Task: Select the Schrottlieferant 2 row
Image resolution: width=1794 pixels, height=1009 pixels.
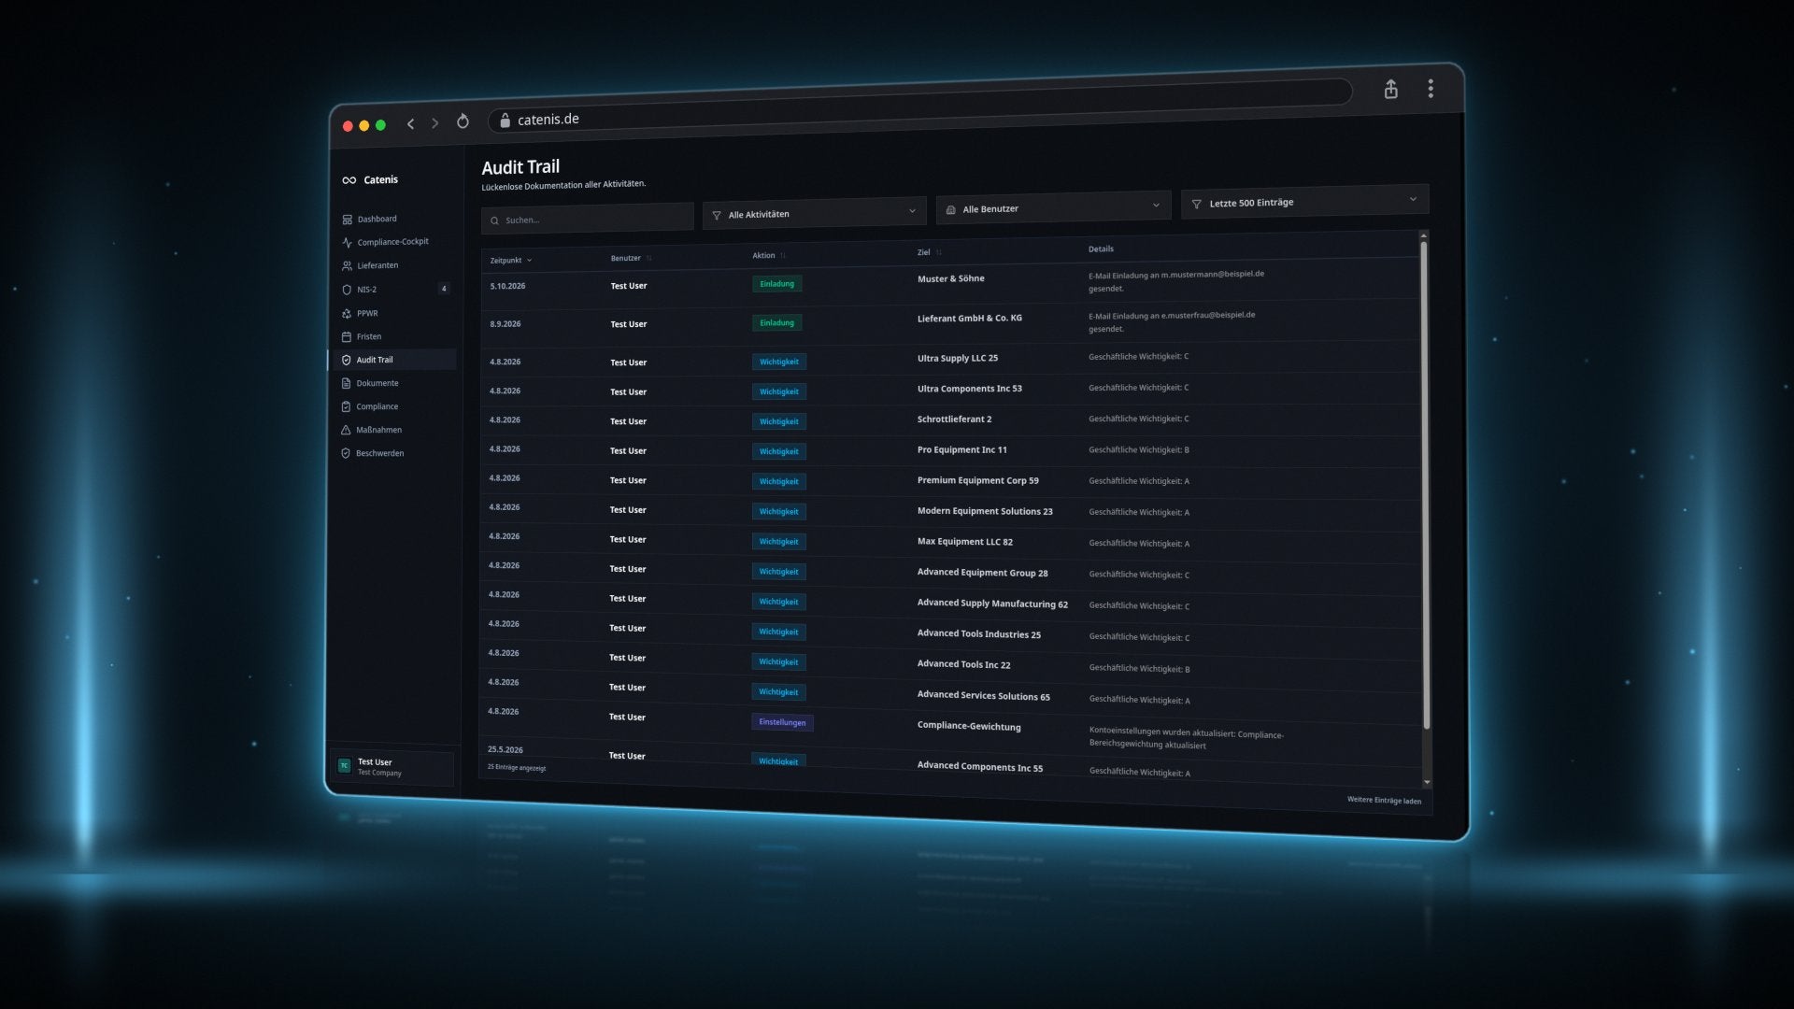Action: 949,420
